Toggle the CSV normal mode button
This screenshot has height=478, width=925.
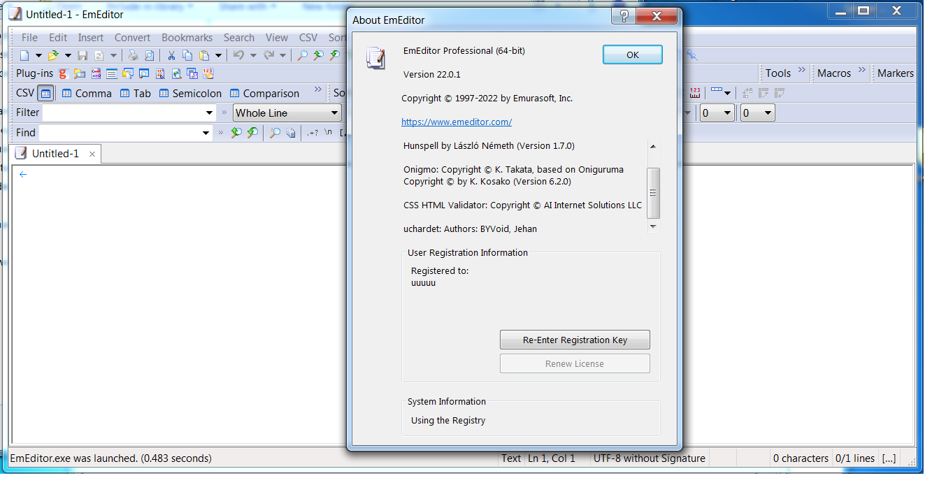coord(45,93)
